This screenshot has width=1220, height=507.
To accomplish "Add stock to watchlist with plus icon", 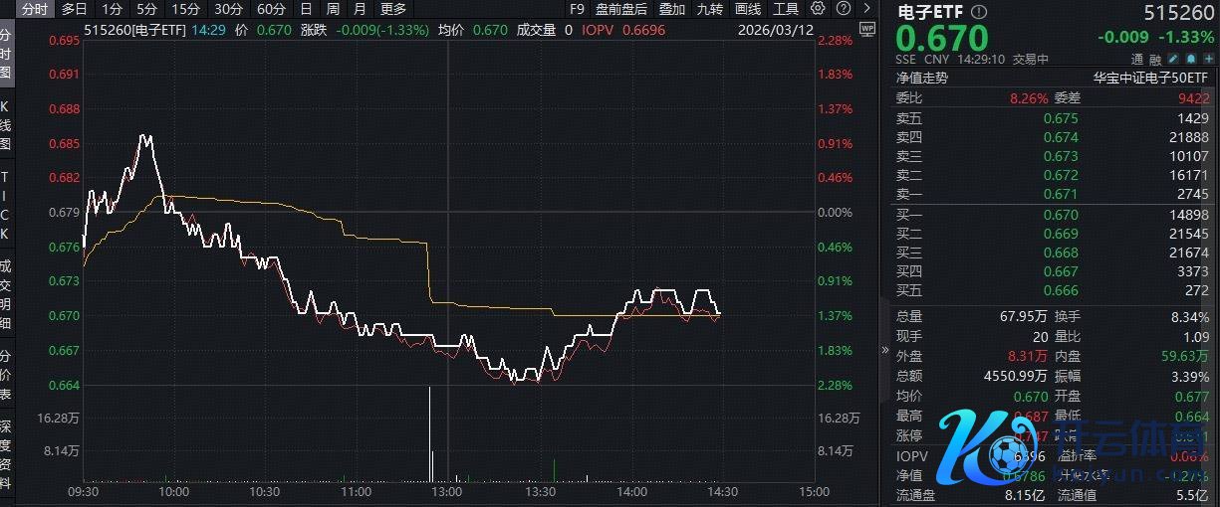I will pyautogui.click(x=1209, y=60).
